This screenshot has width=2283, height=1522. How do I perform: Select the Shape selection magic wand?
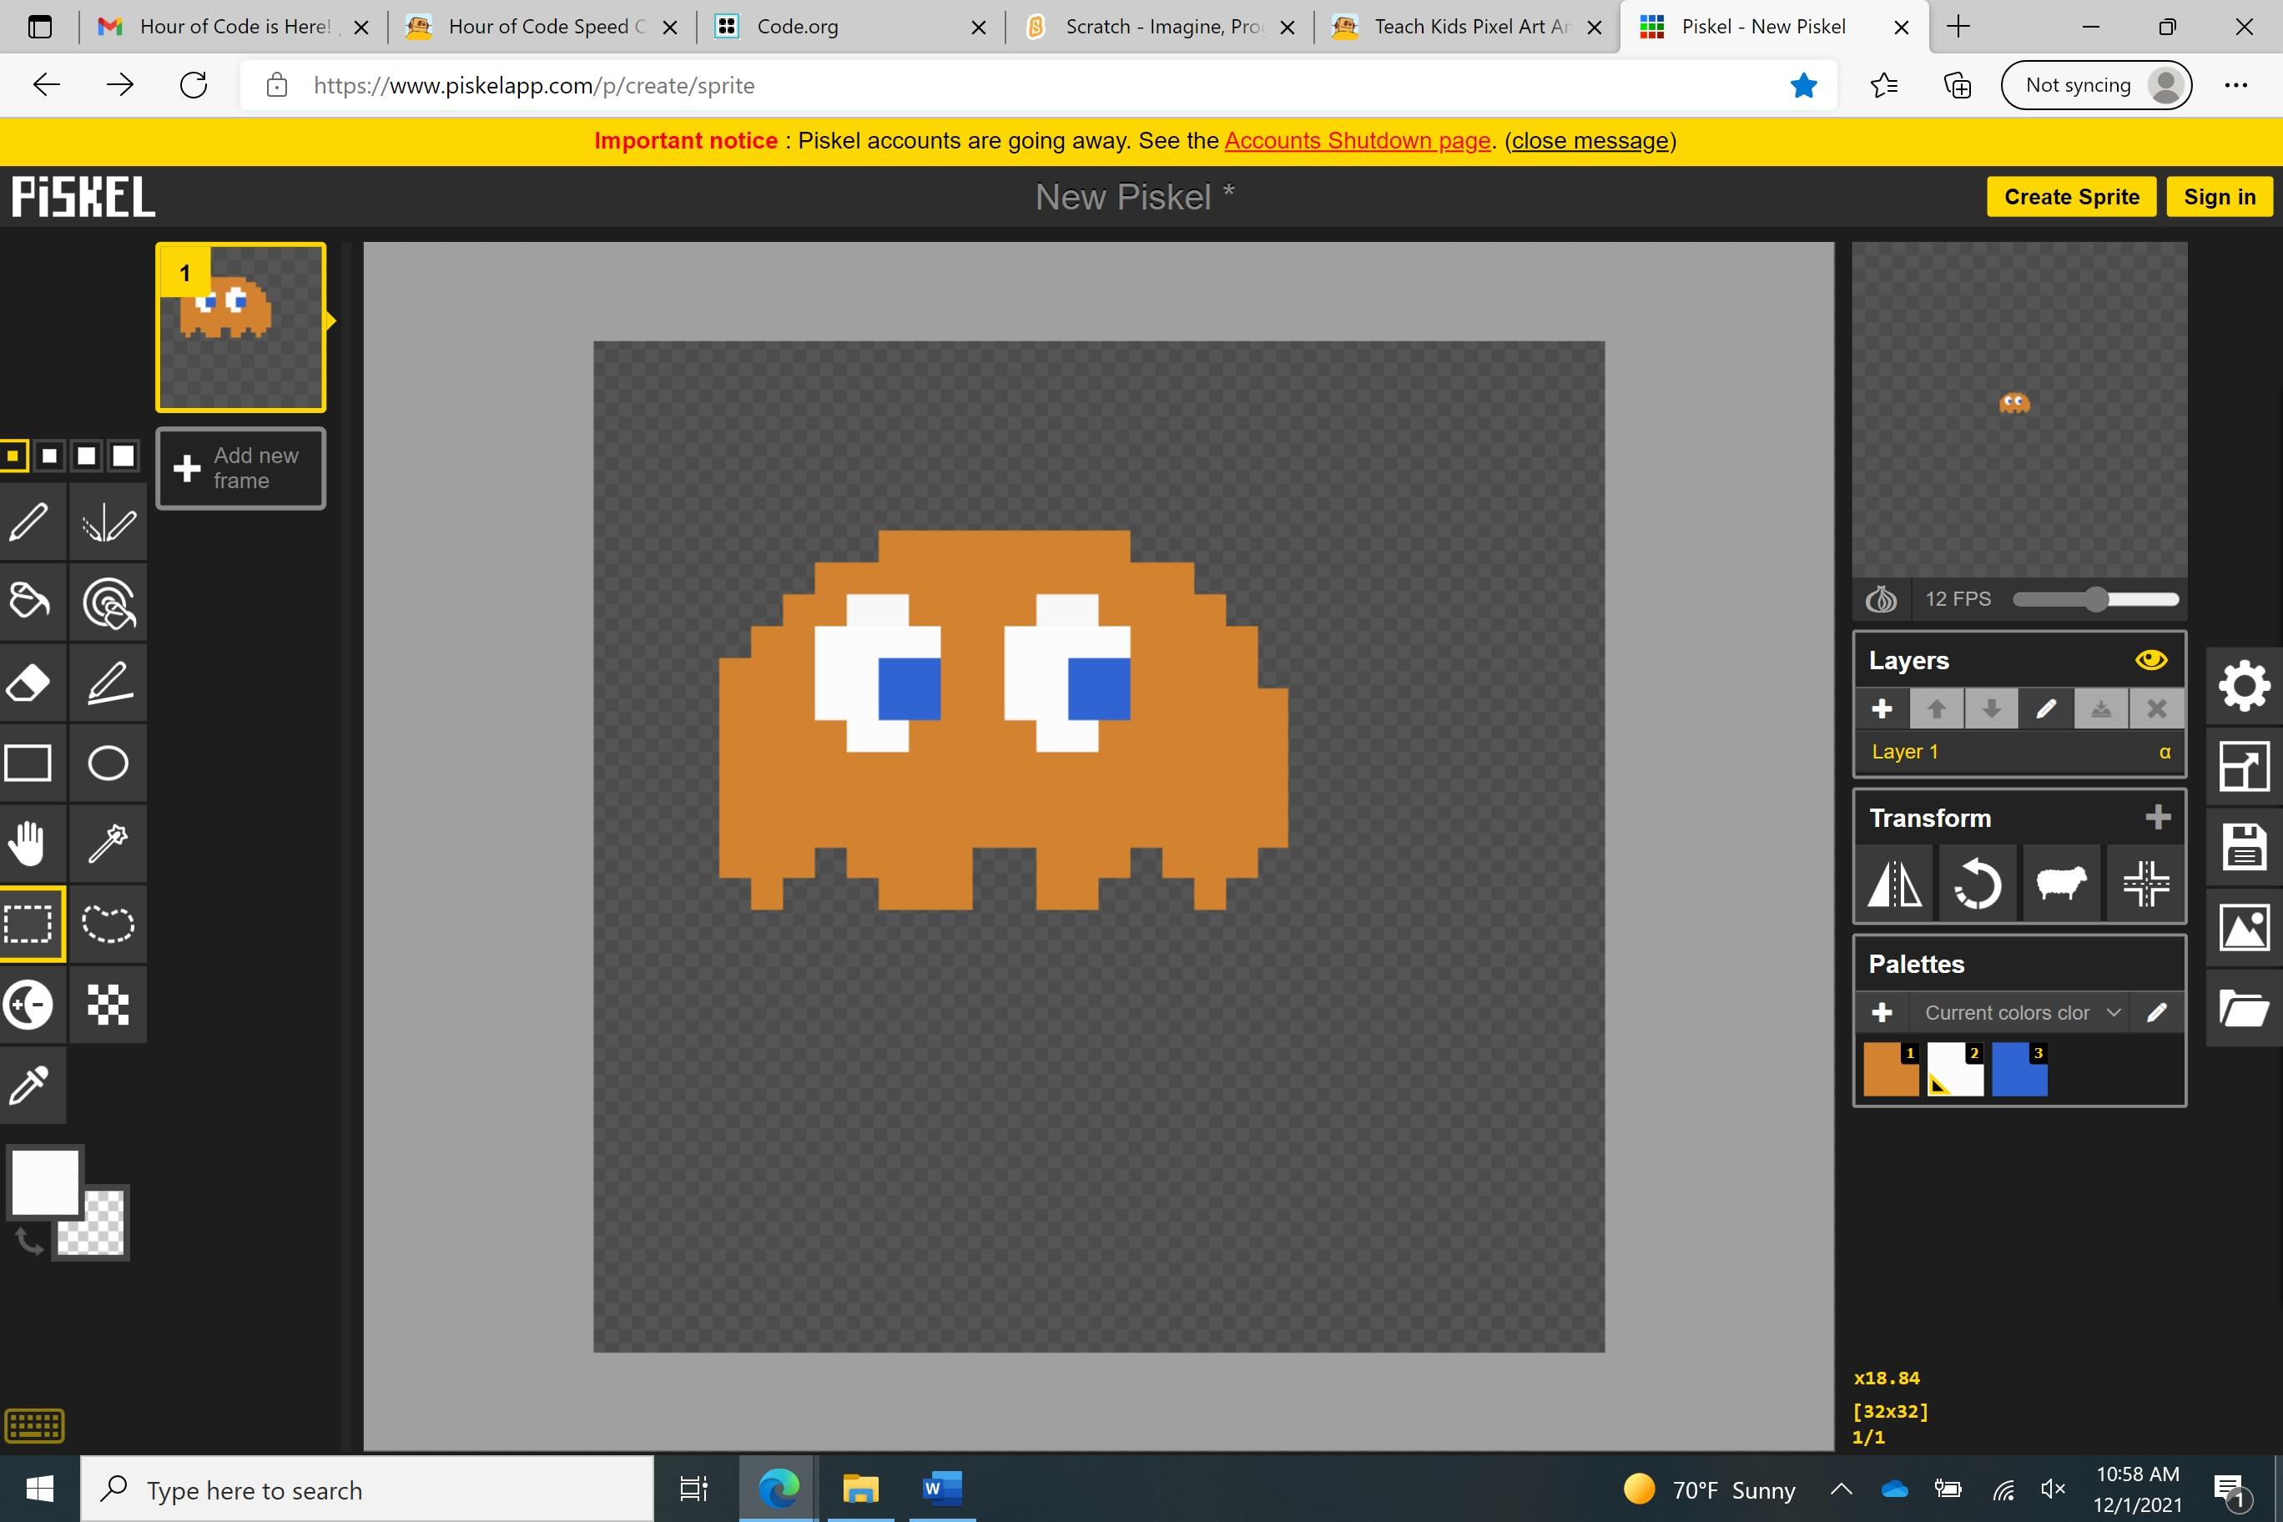click(x=108, y=843)
